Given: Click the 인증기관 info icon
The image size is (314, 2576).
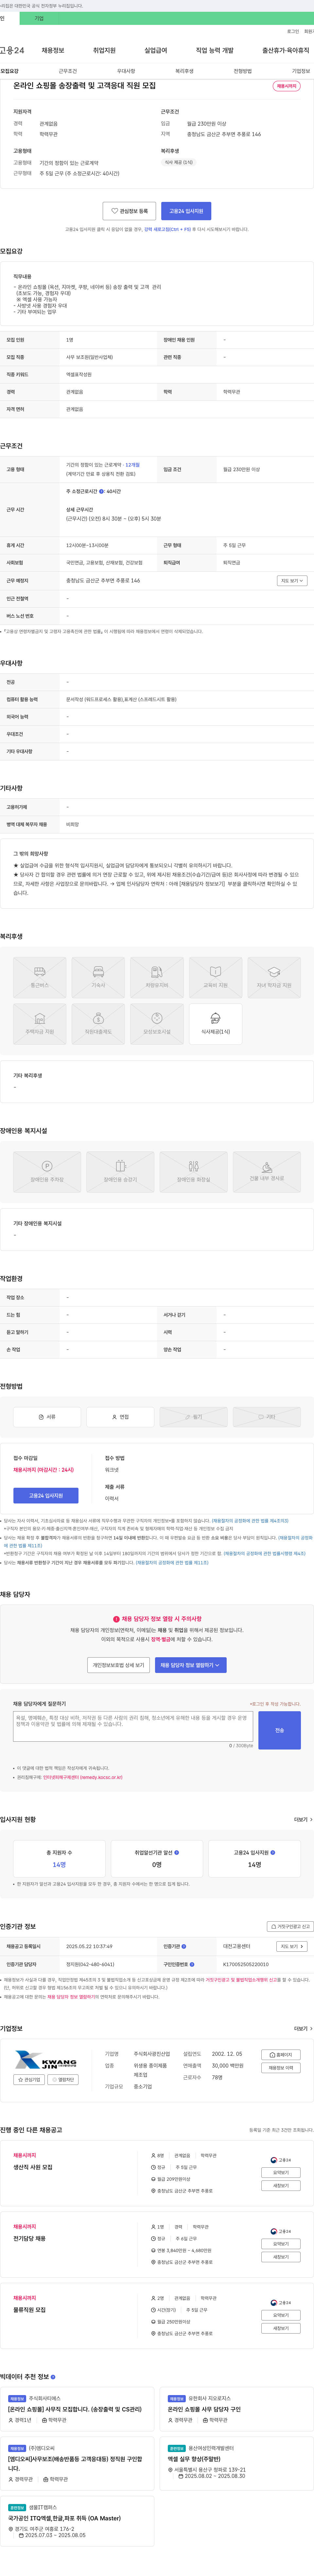Looking at the screenshot, I should click(184, 1946).
